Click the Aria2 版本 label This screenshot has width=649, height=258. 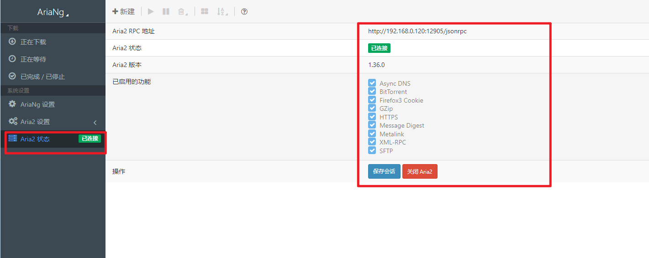coord(127,65)
